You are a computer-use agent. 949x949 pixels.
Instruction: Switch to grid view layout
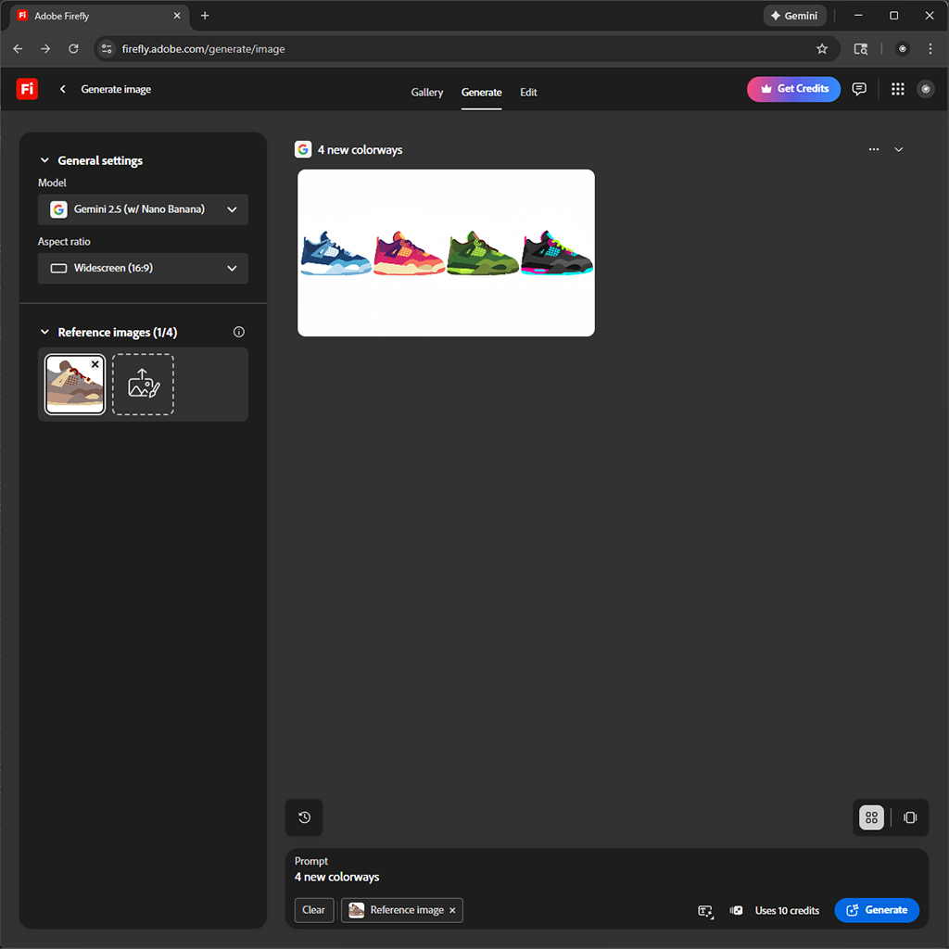(x=871, y=817)
